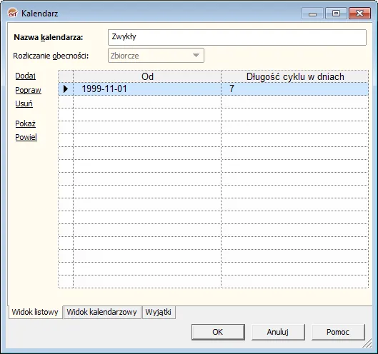Select the Widok listowy tab
The height and width of the screenshot is (354, 378).
(35, 312)
